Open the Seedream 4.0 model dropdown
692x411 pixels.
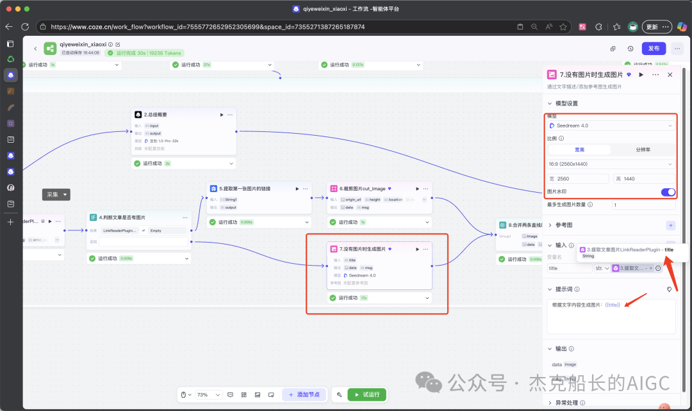pos(612,125)
